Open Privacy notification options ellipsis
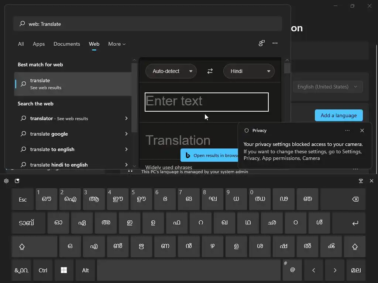Screen dimensions: 378x283 (347, 130)
